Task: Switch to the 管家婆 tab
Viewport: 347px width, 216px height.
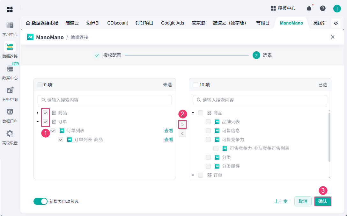Action: [198, 23]
